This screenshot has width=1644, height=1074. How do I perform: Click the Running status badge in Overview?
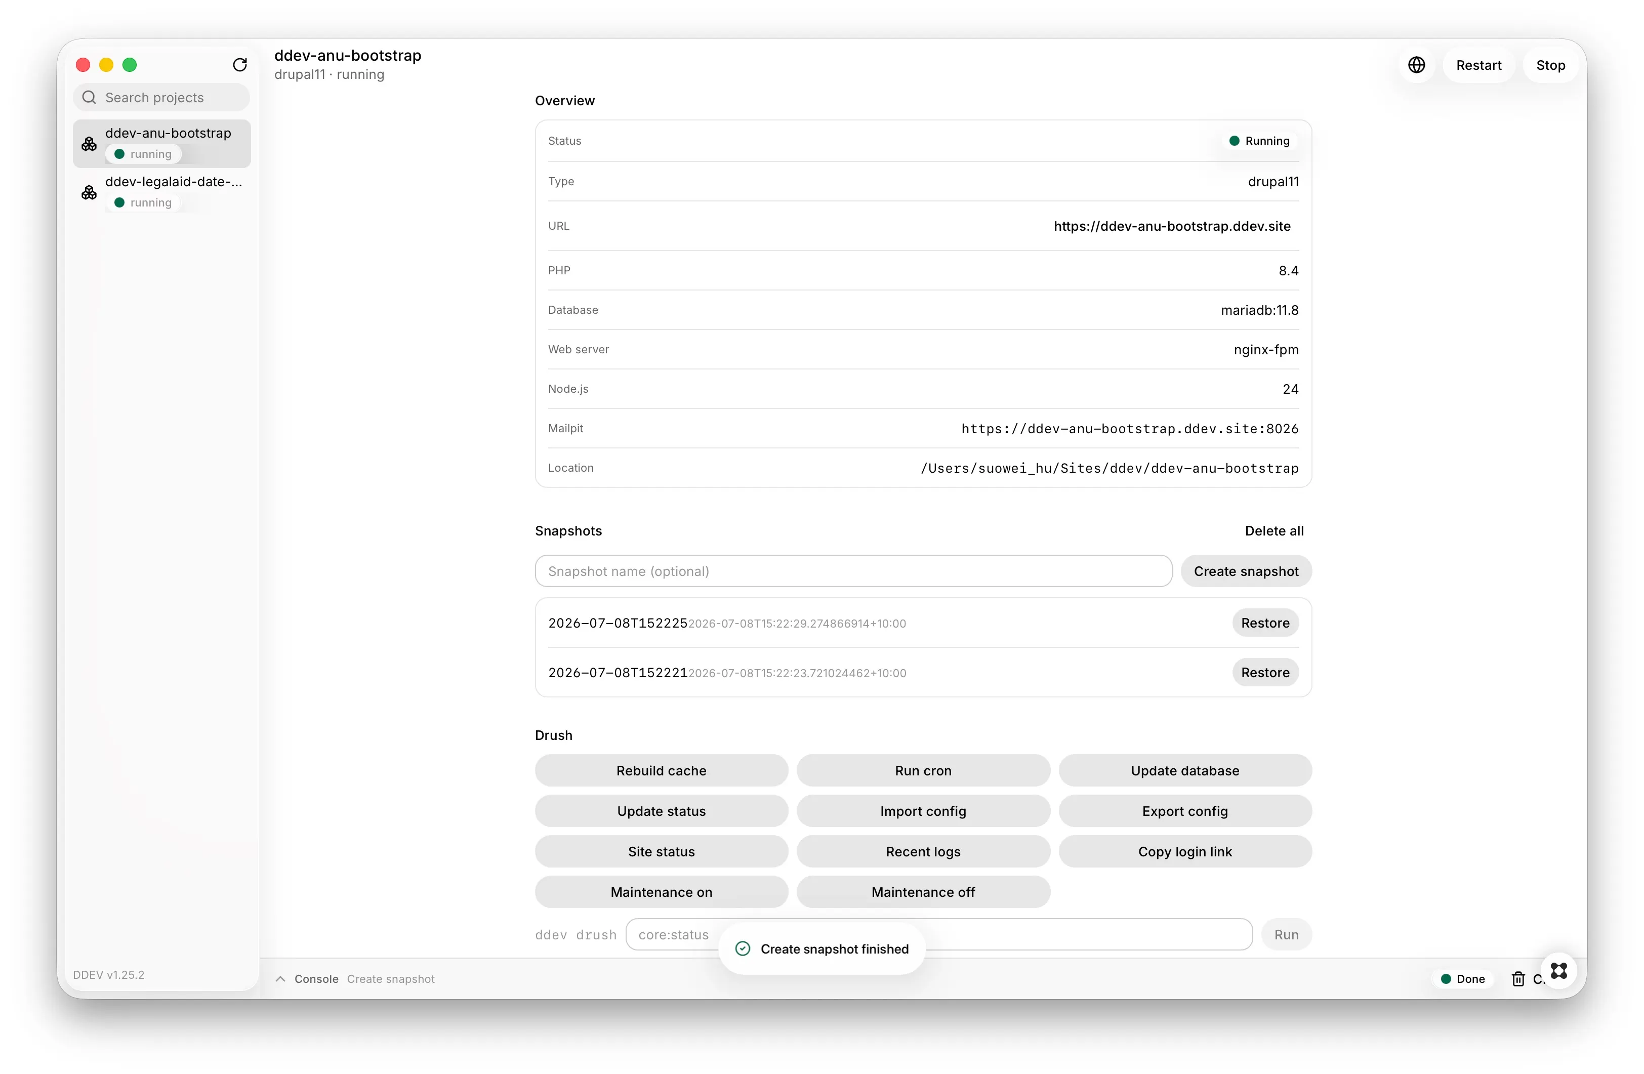pyautogui.click(x=1258, y=141)
